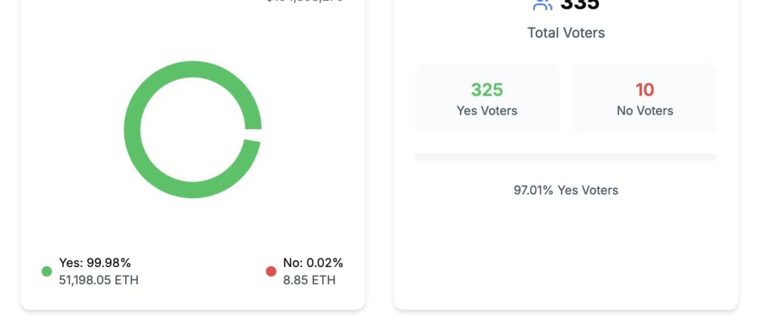Click the 51,198.05 ETH amount
The image size is (758, 315).
[x=99, y=280]
